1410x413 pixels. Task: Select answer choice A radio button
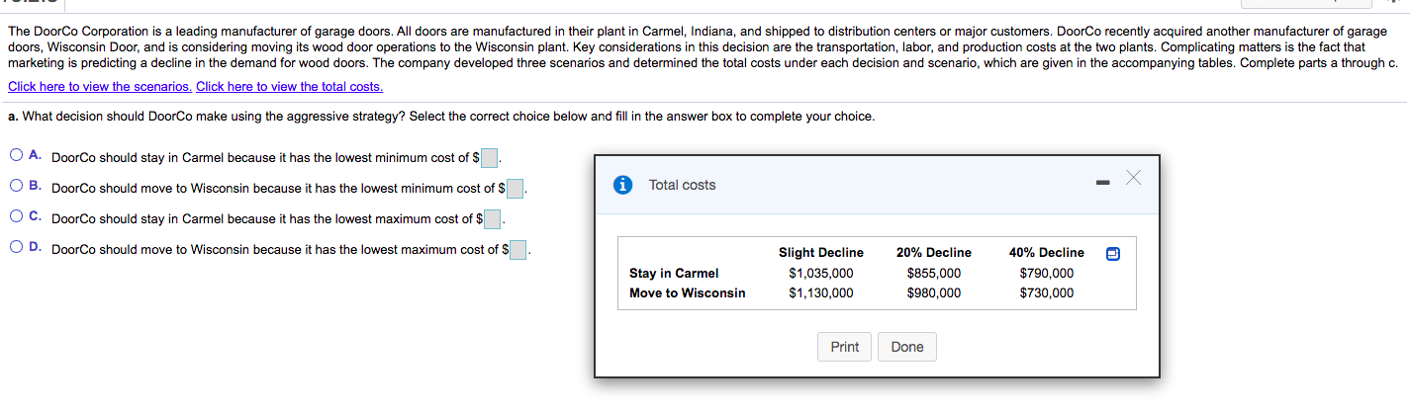(x=18, y=156)
